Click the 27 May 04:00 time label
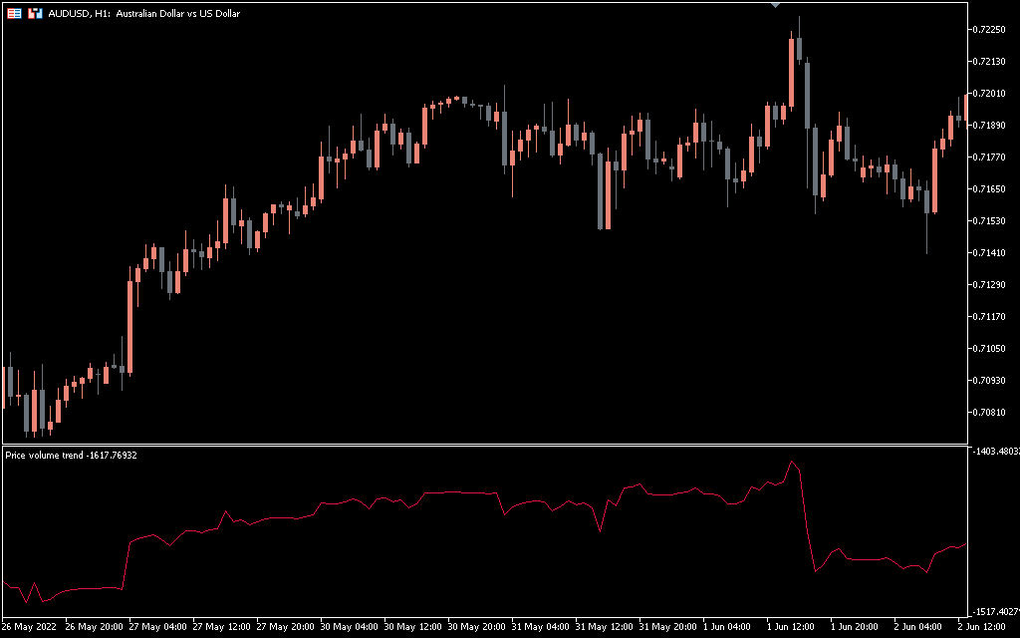The height and width of the screenshot is (638, 1020). (156, 627)
